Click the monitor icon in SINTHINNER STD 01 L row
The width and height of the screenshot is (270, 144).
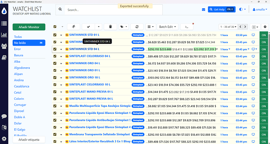click(253, 35)
